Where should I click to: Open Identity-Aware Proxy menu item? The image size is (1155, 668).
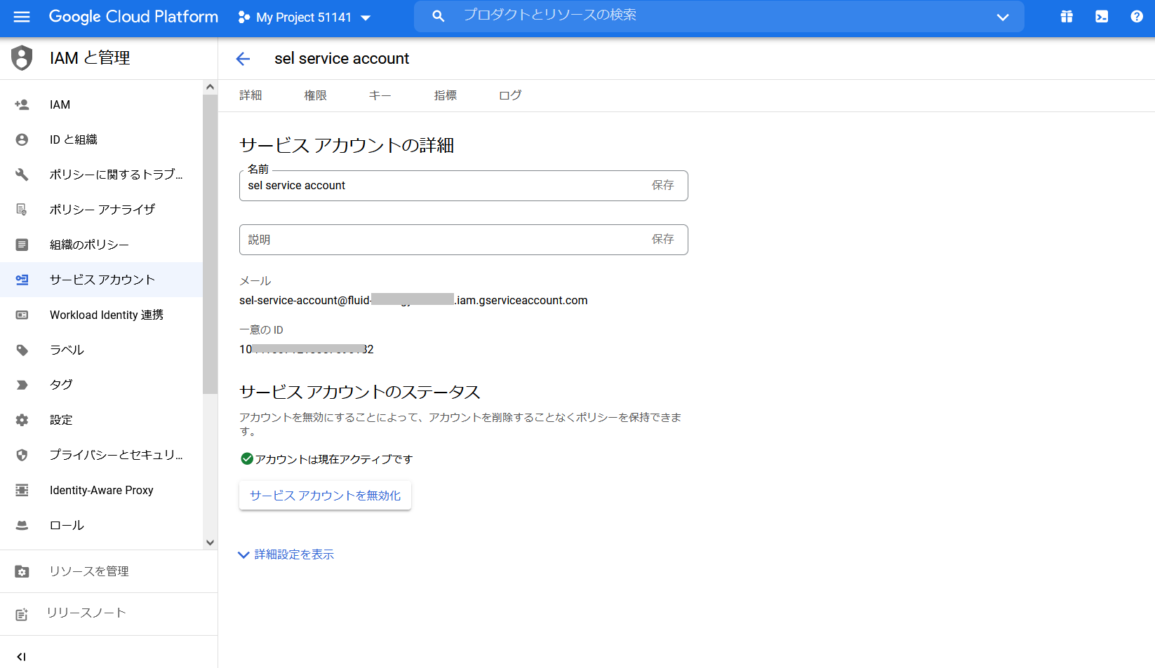pos(102,490)
